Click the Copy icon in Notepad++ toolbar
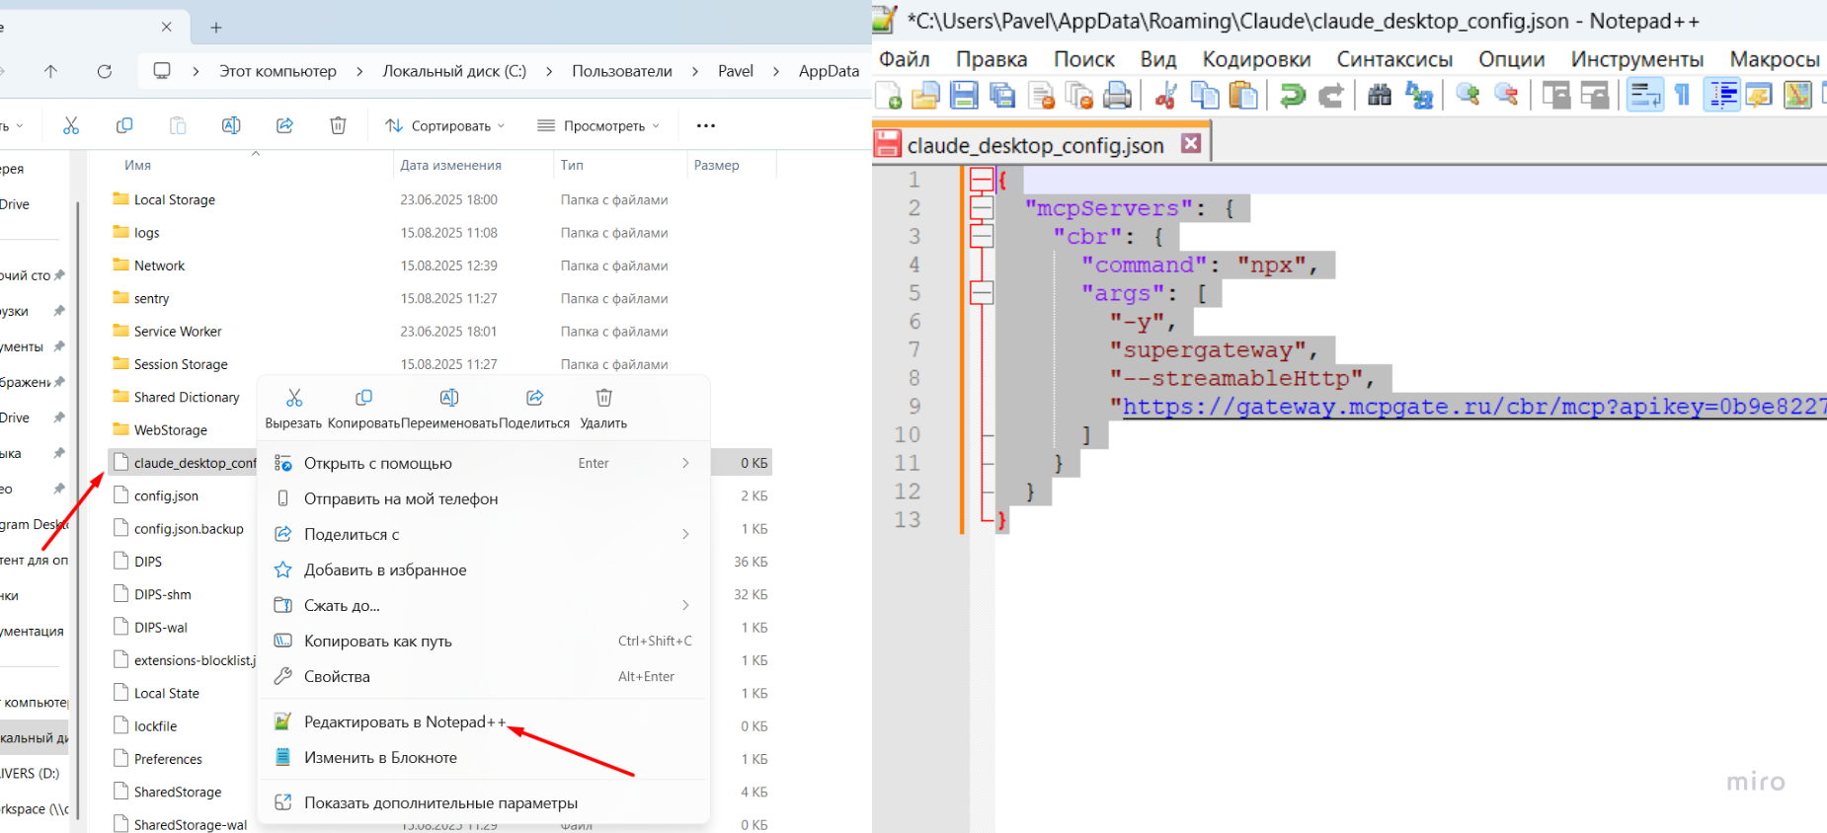This screenshot has height=833, width=1827. (x=1205, y=96)
